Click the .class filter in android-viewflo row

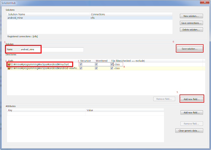(117, 68)
